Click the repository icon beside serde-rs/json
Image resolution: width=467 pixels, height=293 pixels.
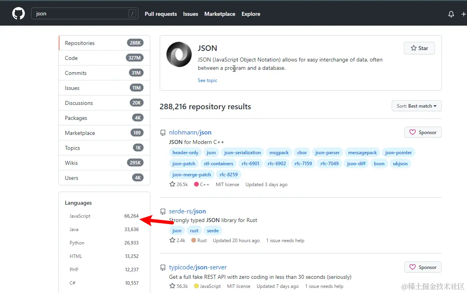[x=163, y=212]
